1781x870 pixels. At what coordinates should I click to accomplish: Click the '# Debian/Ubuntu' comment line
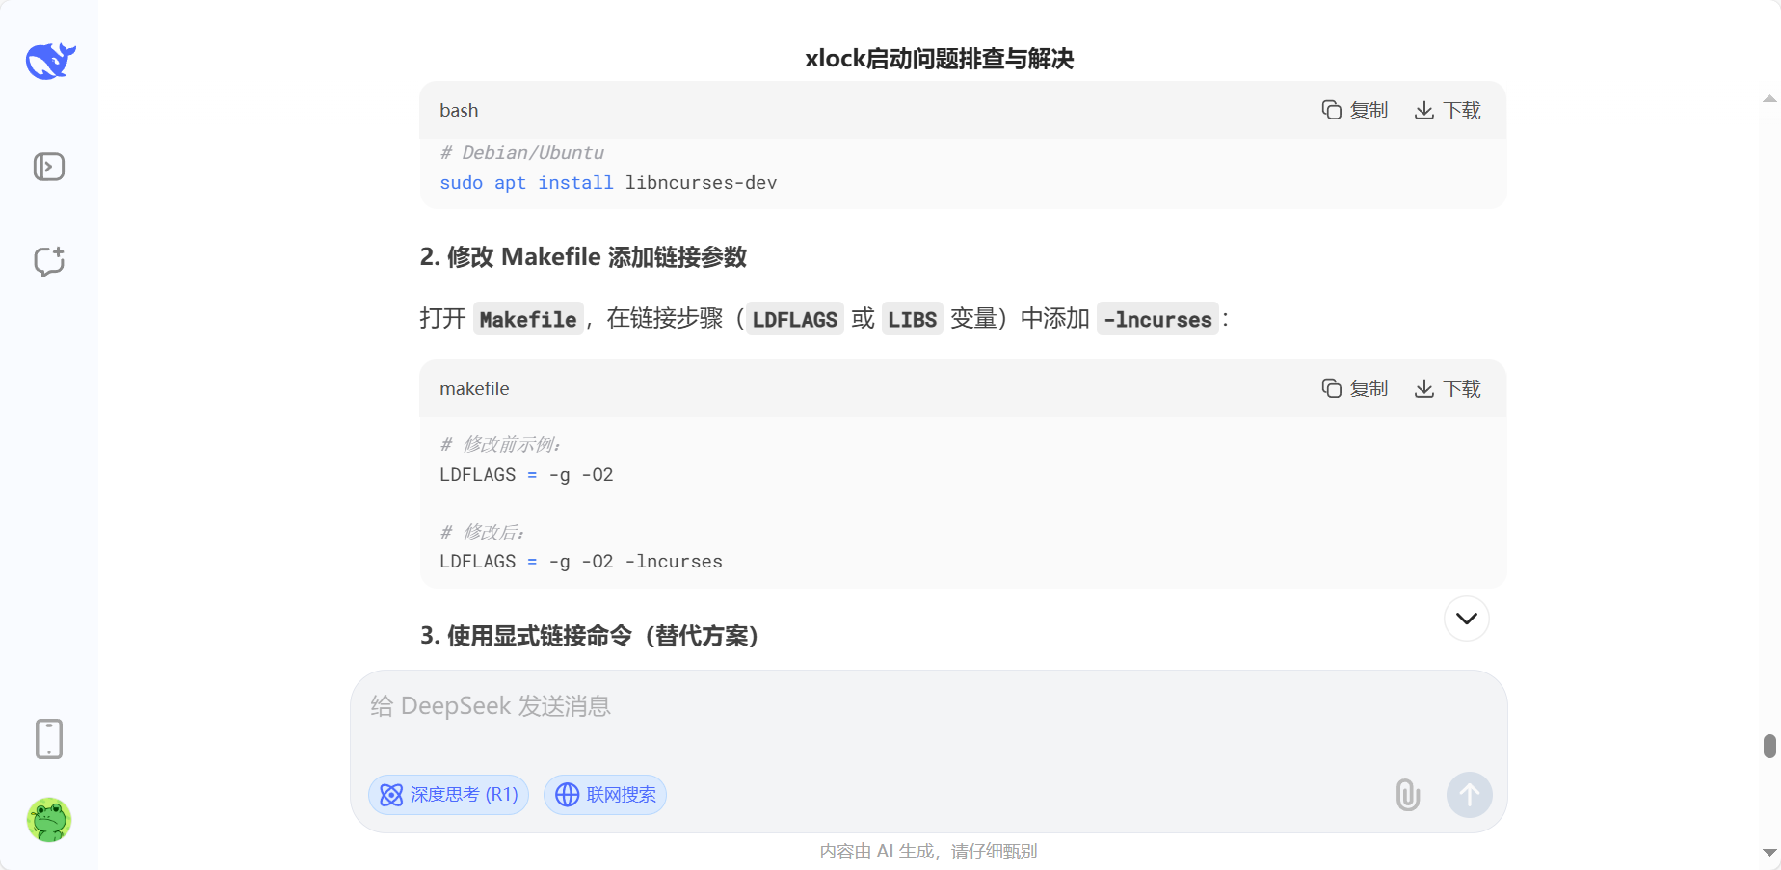[522, 153]
